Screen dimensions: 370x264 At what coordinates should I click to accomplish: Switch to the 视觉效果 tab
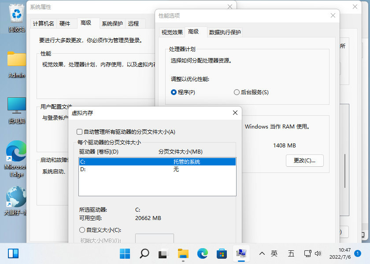pos(172,32)
